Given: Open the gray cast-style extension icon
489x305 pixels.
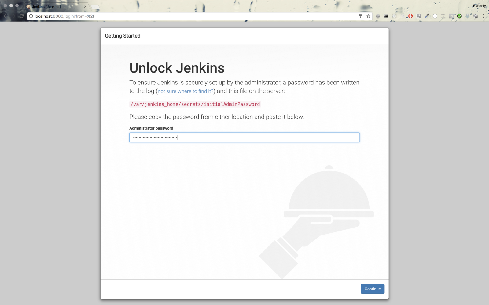Looking at the screenshot, I should pyautogui.click(x=451, y=16).
